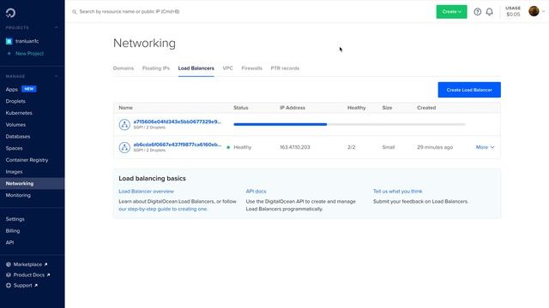This screenshot has height=308, width=549.
Task: Go to Droplets in sidebar
Action: point(15,101)
